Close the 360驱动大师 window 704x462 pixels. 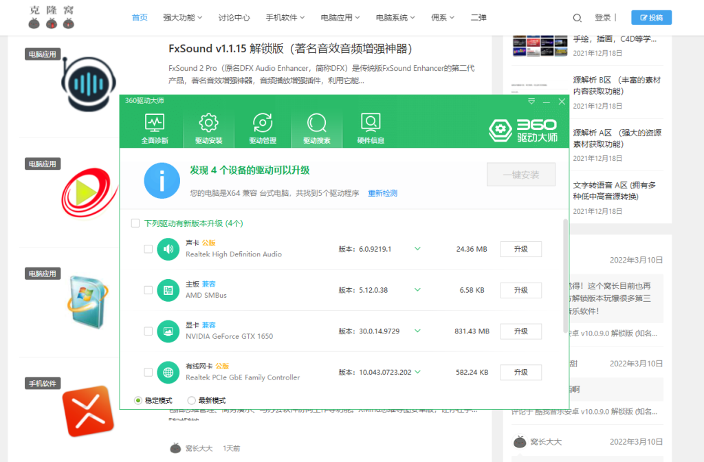[x=562, y=102]
